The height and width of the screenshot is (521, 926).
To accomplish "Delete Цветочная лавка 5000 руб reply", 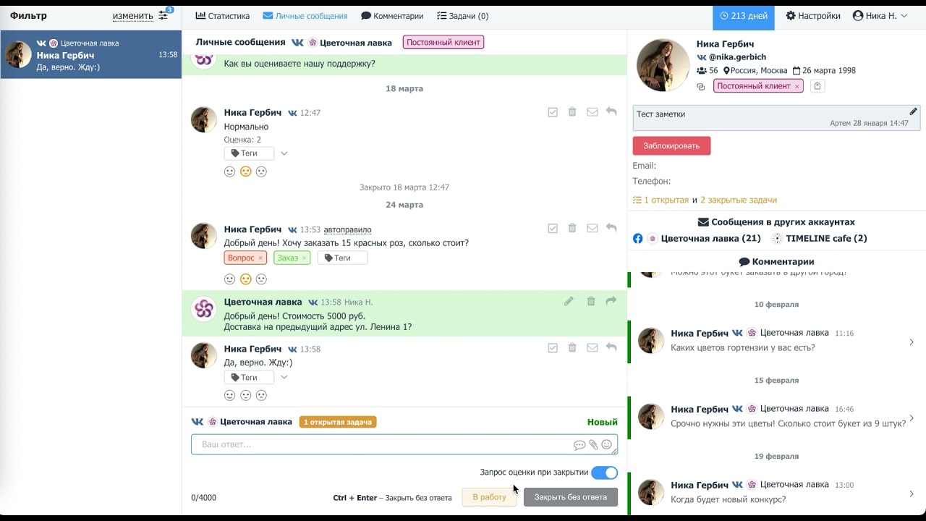I will 591,301.
